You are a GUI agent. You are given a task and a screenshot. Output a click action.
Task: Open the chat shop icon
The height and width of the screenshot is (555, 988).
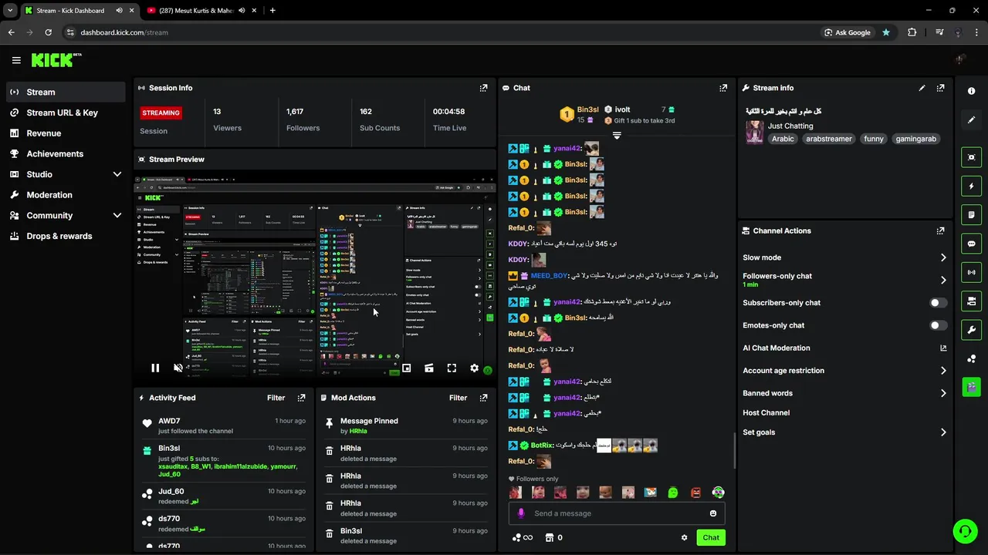(x=550, y=538)
